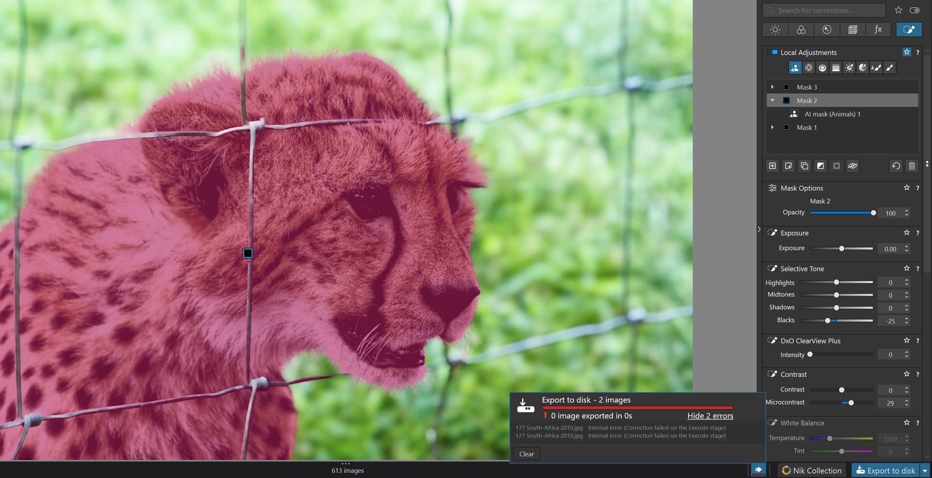Invert the selected mask
This screenshot has width=932, height=478.
point(820,166)
